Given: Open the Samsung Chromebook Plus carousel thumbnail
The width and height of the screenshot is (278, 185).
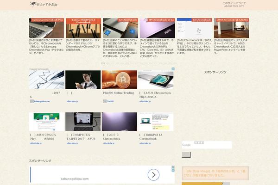Looking at the screenshot, I should (46, 28).
